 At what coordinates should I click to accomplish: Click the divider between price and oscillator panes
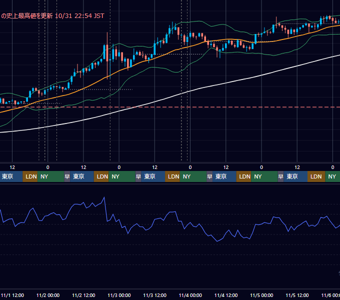click(x=170, y=183)
